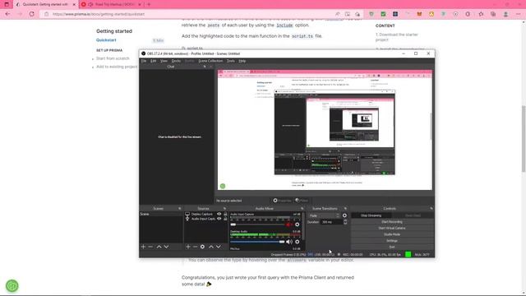Click the browser address bar
Viewport: 526px width, 296px height.
tap(191, 14)
